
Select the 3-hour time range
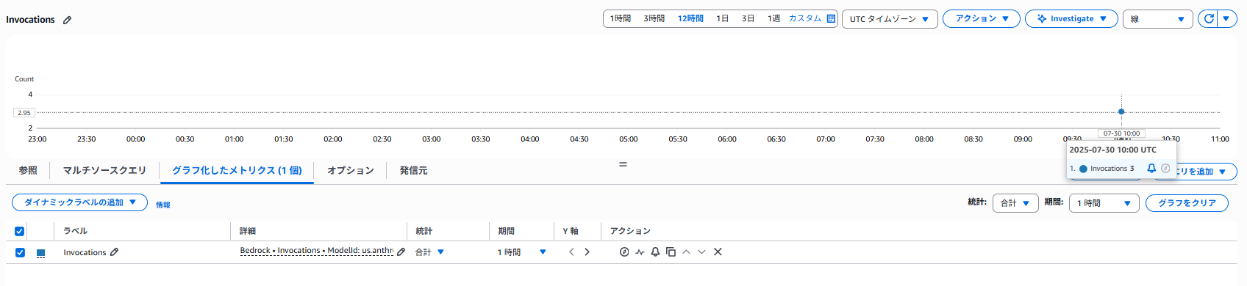(654, 18)
